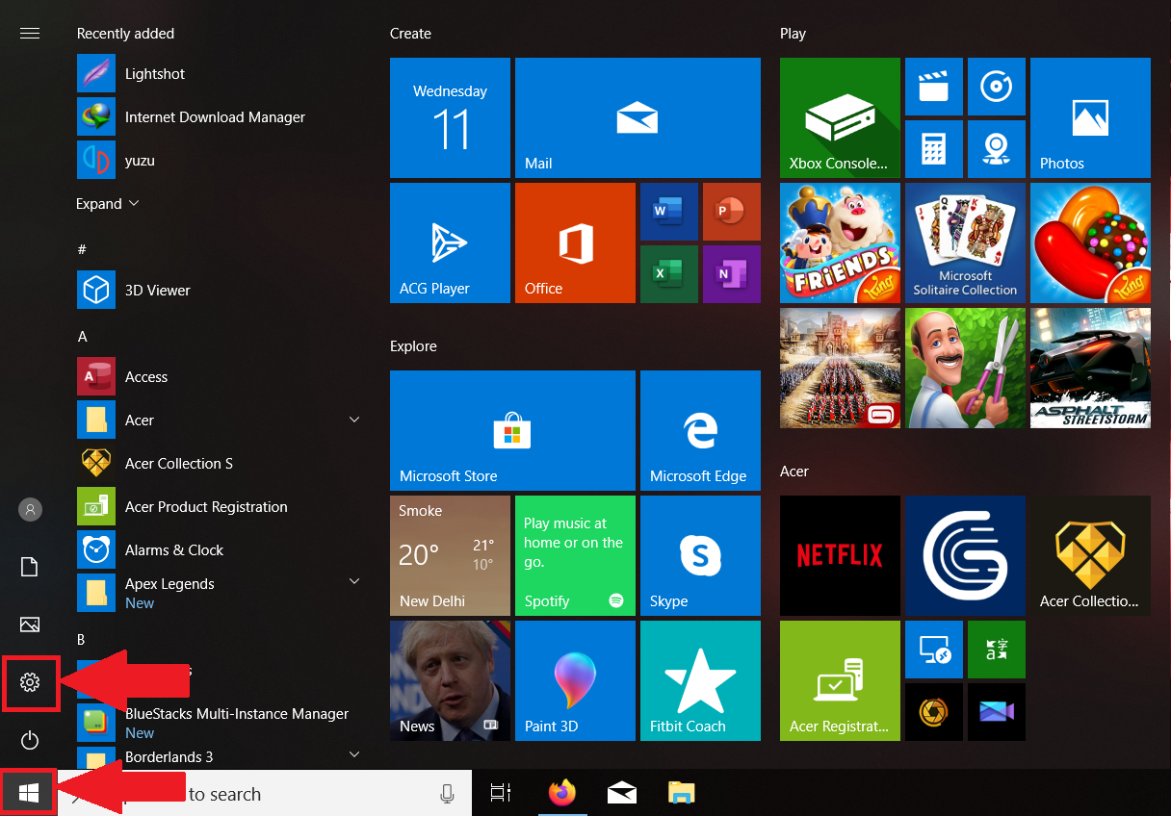The width and height of the screenshot is (1171, 816).
Task: Open the Asphalt Streetstorm tile
Action: (1090, 368)
